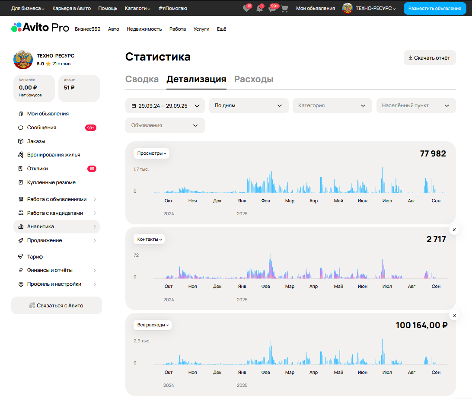
Task: Open Недвижимость navigation item
Action: point(144,29)
